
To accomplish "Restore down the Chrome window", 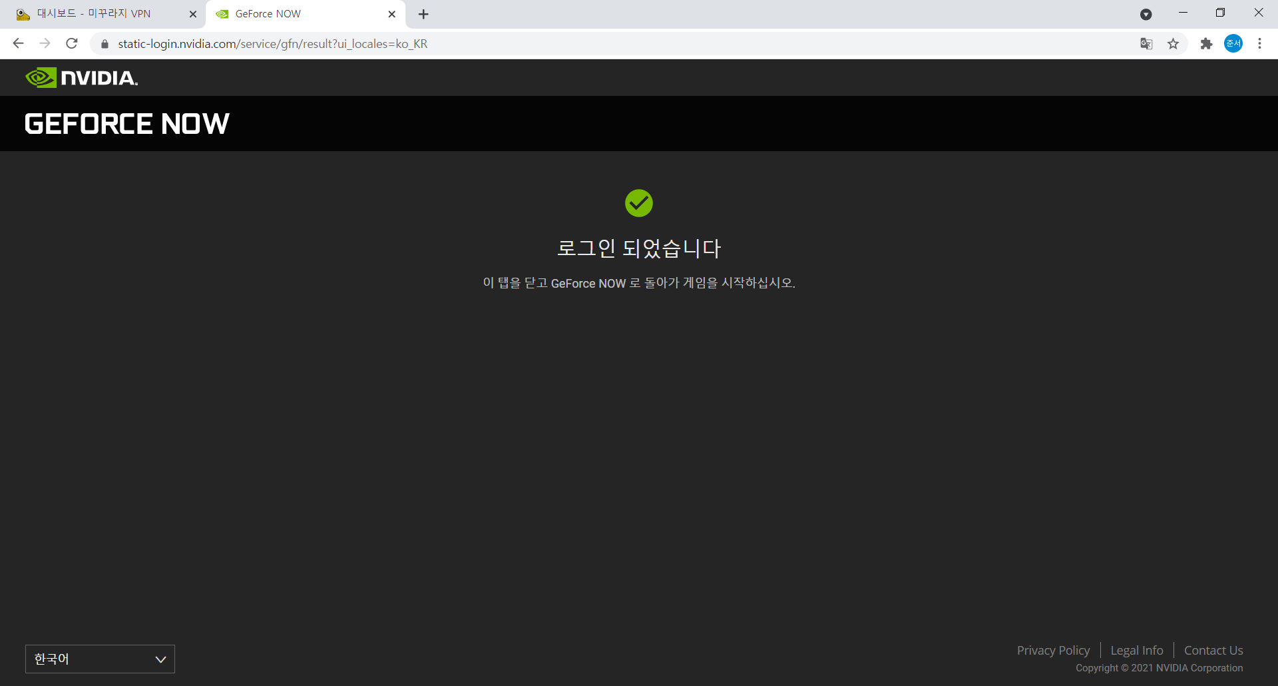I will [x=1220, y=13].
